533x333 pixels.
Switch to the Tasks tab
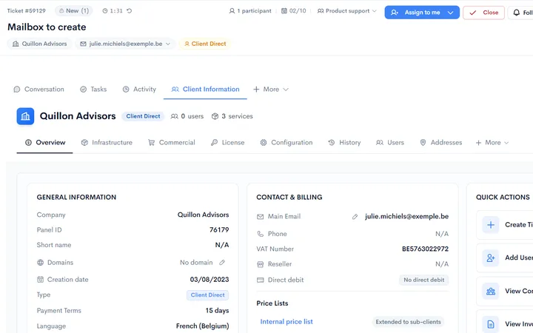point(93,90)
